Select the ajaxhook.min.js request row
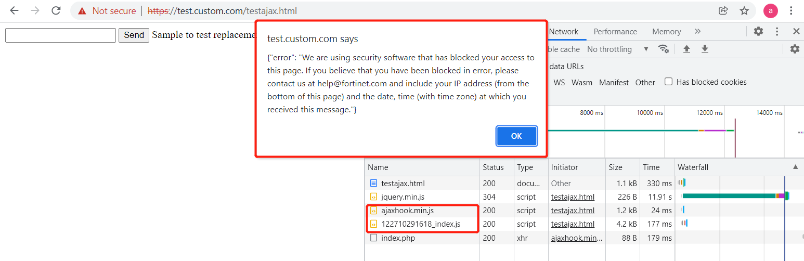 click(x=407, y=211)
